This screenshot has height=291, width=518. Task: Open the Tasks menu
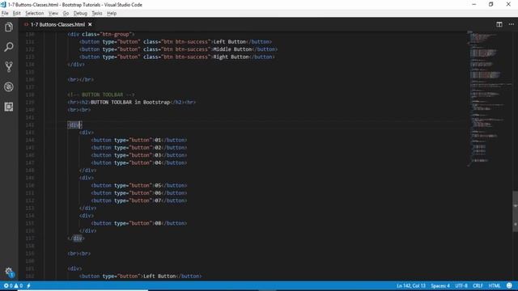(x=97, y=13)
